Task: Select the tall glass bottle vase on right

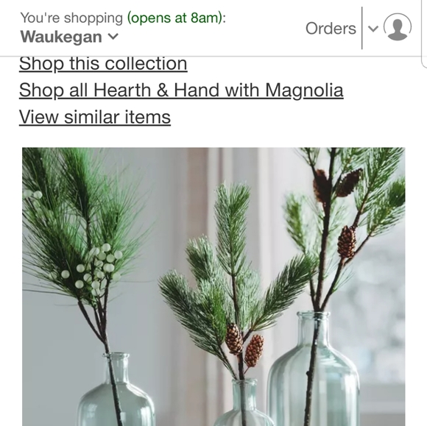Action: coord(314,370)
